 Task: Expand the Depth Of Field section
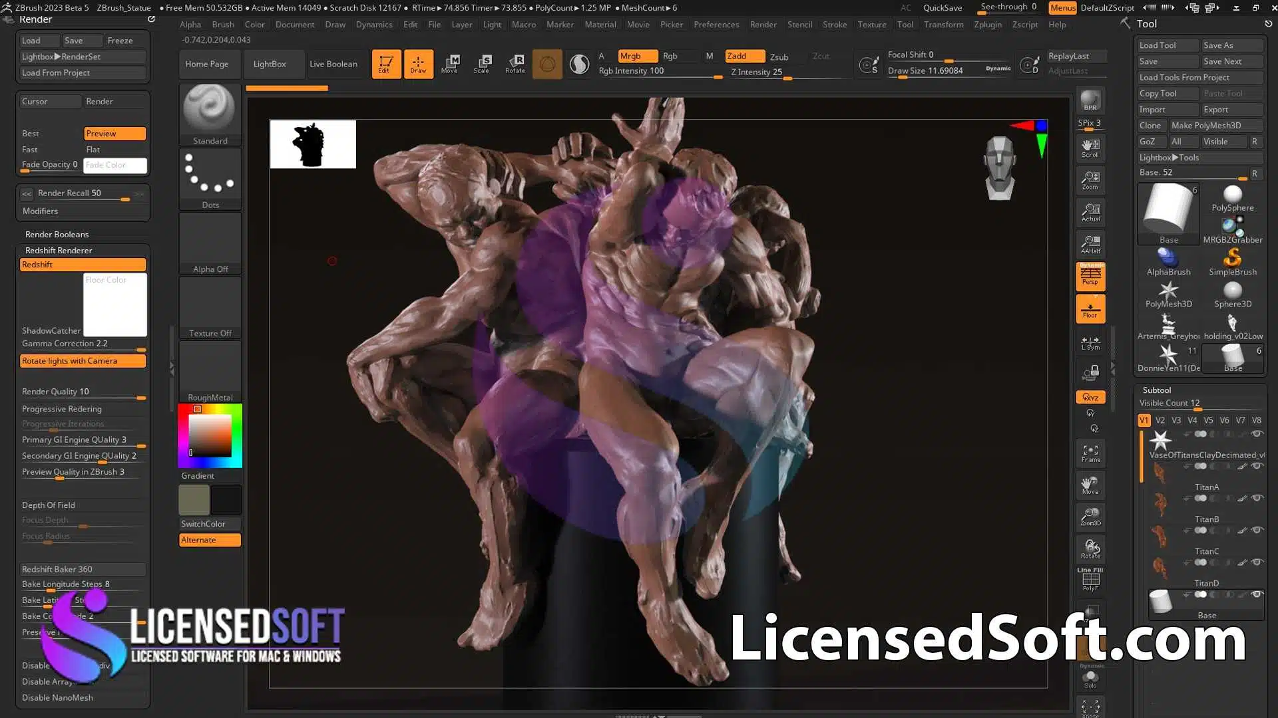click(x=49, y=504)
